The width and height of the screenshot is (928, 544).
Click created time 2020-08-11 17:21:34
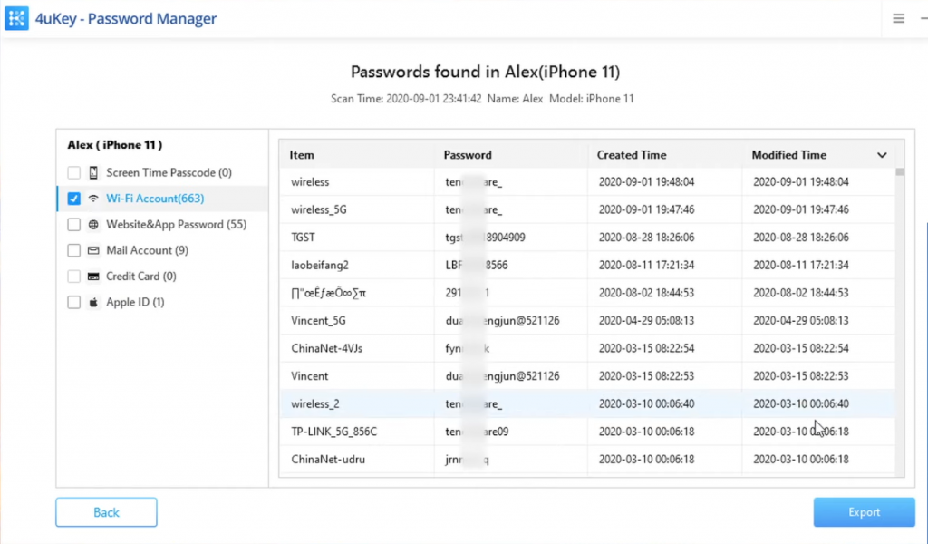click(x=646, y=265)
